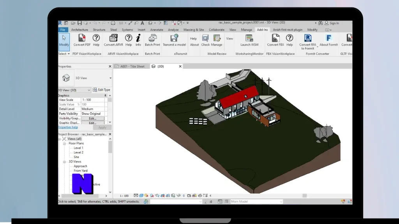The height and width of the screenshot is (224, 399).
Task: Open the File menu
Action: 63,30
